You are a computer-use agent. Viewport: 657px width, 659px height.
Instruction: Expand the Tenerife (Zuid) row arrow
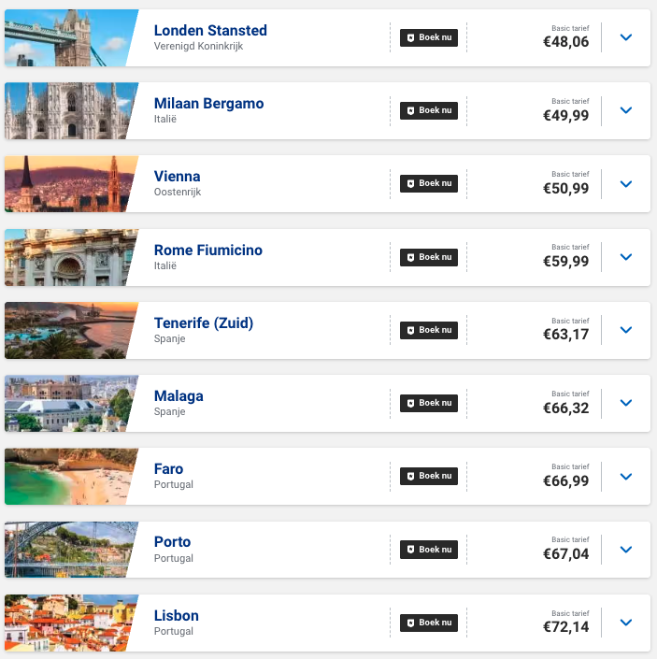tap(626, 330)
